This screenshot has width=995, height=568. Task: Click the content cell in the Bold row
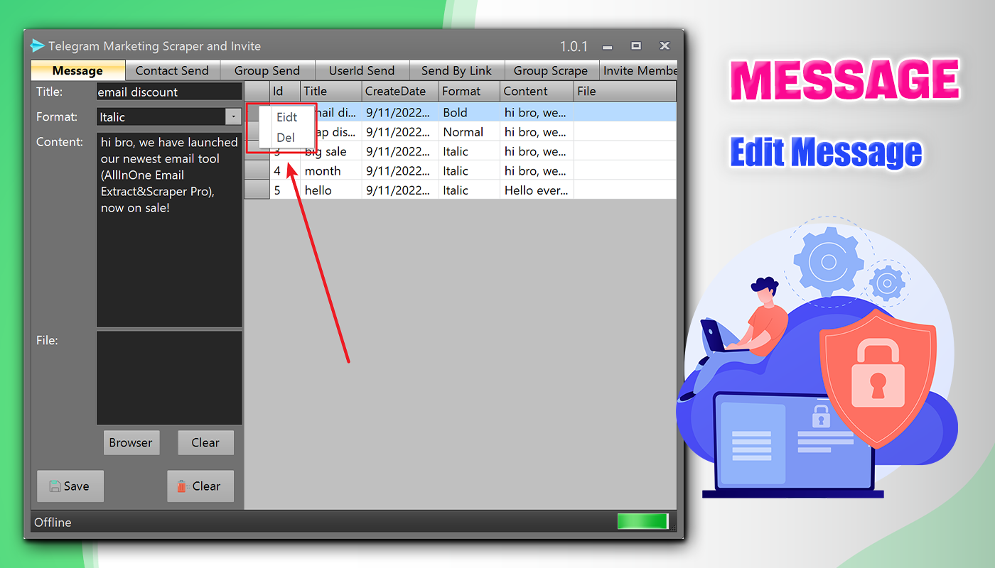point(537,112)
